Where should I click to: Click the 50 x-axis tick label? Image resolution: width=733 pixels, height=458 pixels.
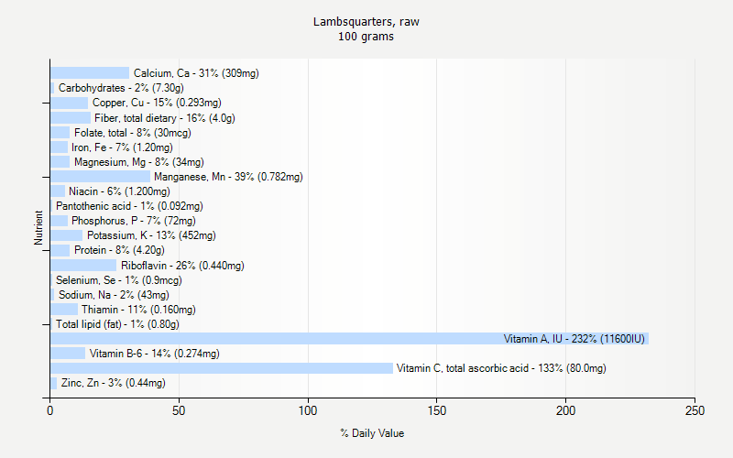[x=179, y=410]
